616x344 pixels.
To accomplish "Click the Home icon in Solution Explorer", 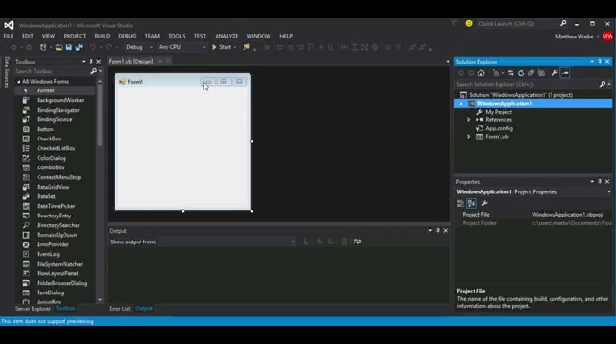I will pos(481,73).
